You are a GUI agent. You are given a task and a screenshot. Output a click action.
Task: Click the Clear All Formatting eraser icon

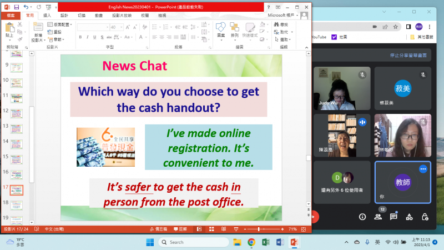145,27
